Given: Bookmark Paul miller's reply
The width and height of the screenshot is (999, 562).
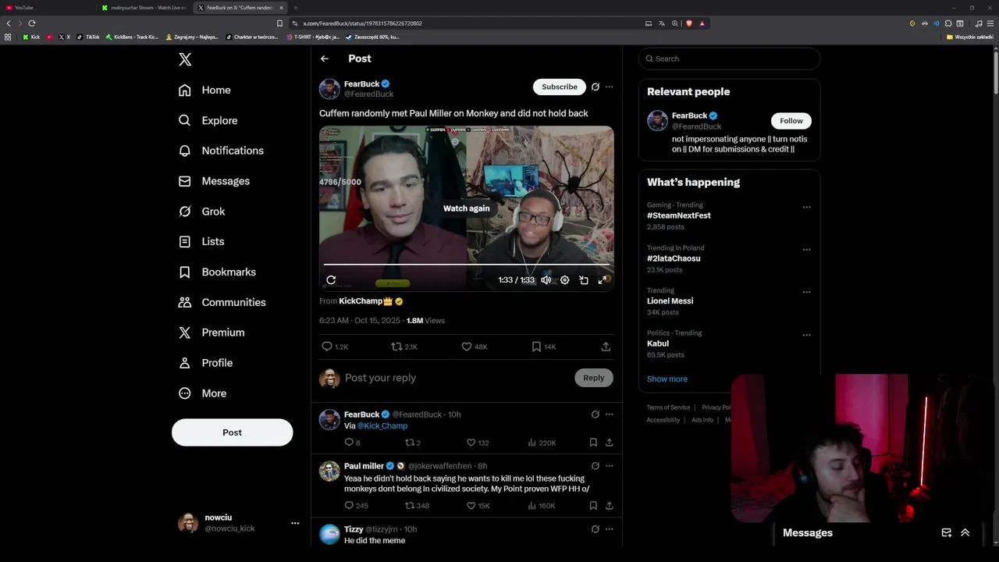Looking at the screenshot, I should 593,506.
